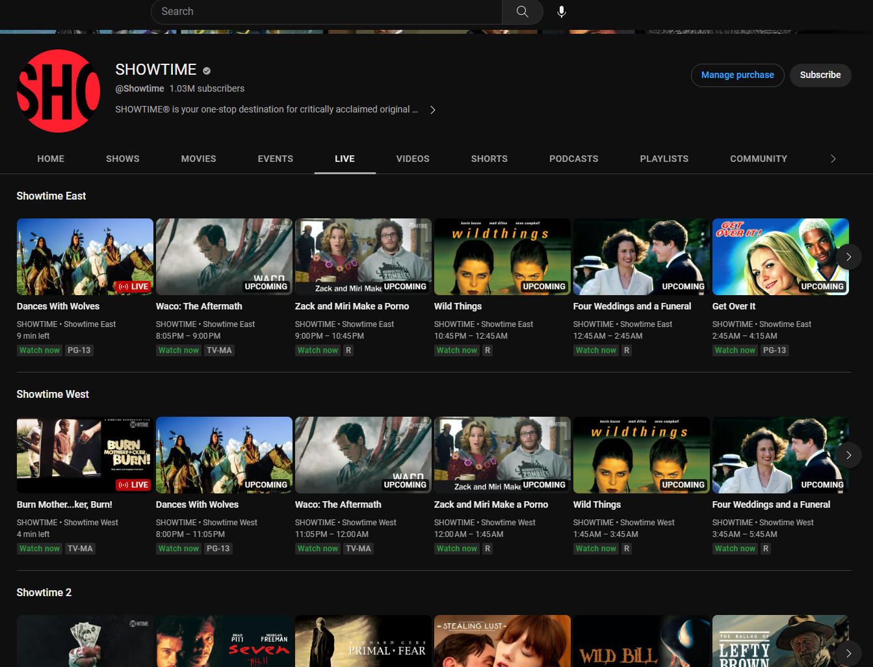
Task: Open Zack and Miri Make a Porno title in Showtime West
Action: (491, 504)
